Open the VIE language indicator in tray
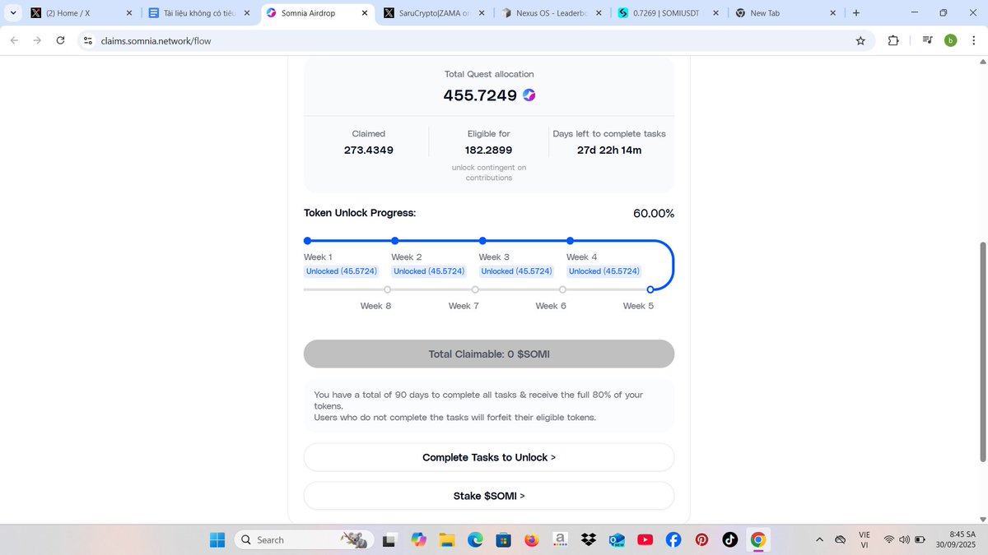This screenshot has width=988, height=555. pyautogui.click(x=864, y=539)
